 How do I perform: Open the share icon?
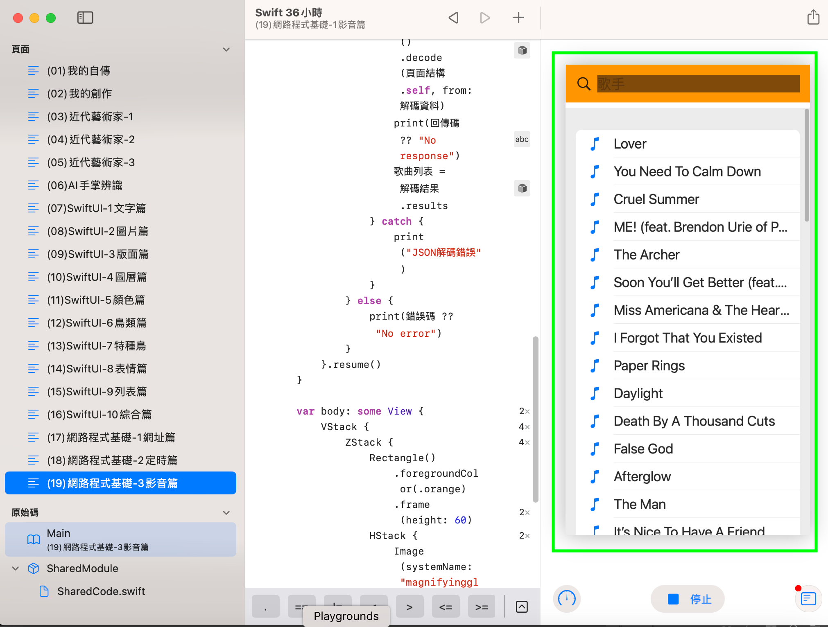click(813, 18)
